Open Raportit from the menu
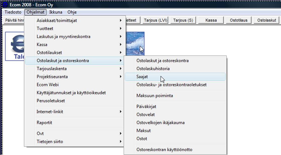The height and width of the screenshot is (155, 281). pos(74,123)
